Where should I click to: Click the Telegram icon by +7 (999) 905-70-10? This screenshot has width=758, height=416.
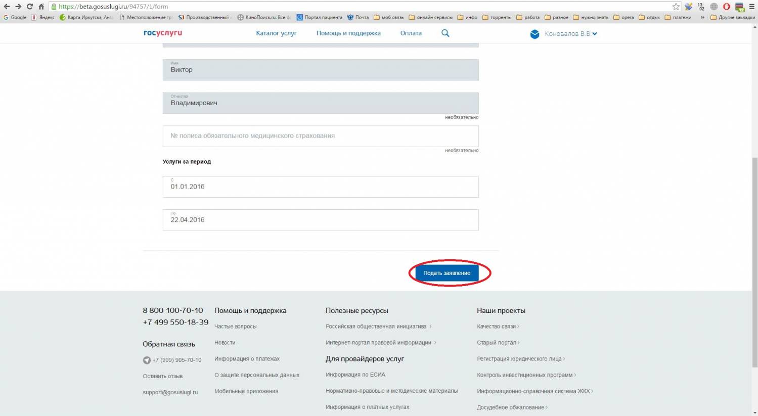point(147,360)
